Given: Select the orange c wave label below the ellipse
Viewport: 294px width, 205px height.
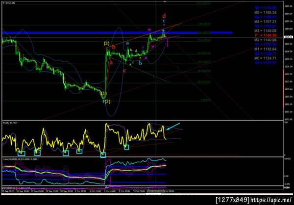Looking at the screenshot, I should 124,71.
